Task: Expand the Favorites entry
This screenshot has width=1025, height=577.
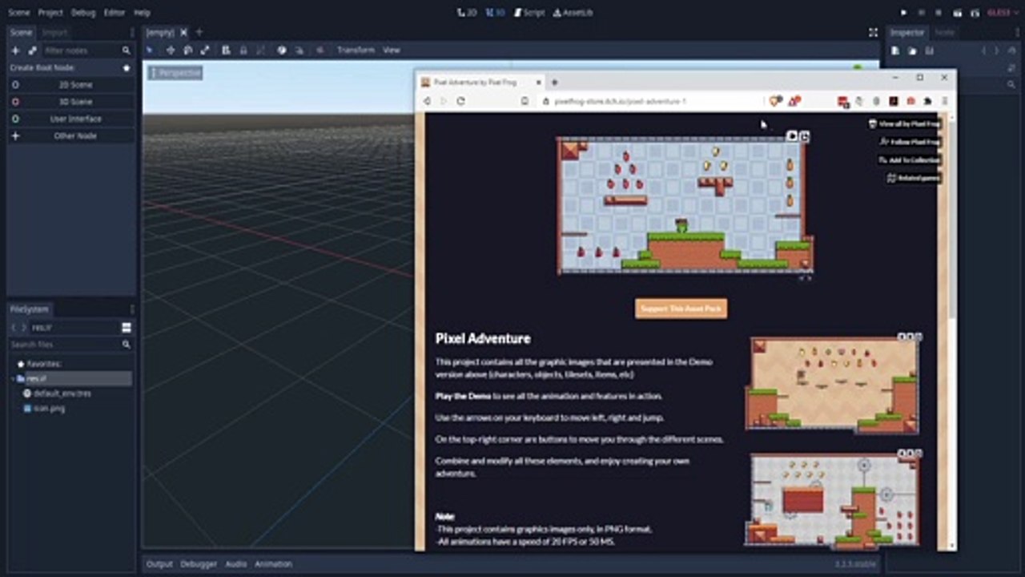Action: tap(39, 364)
